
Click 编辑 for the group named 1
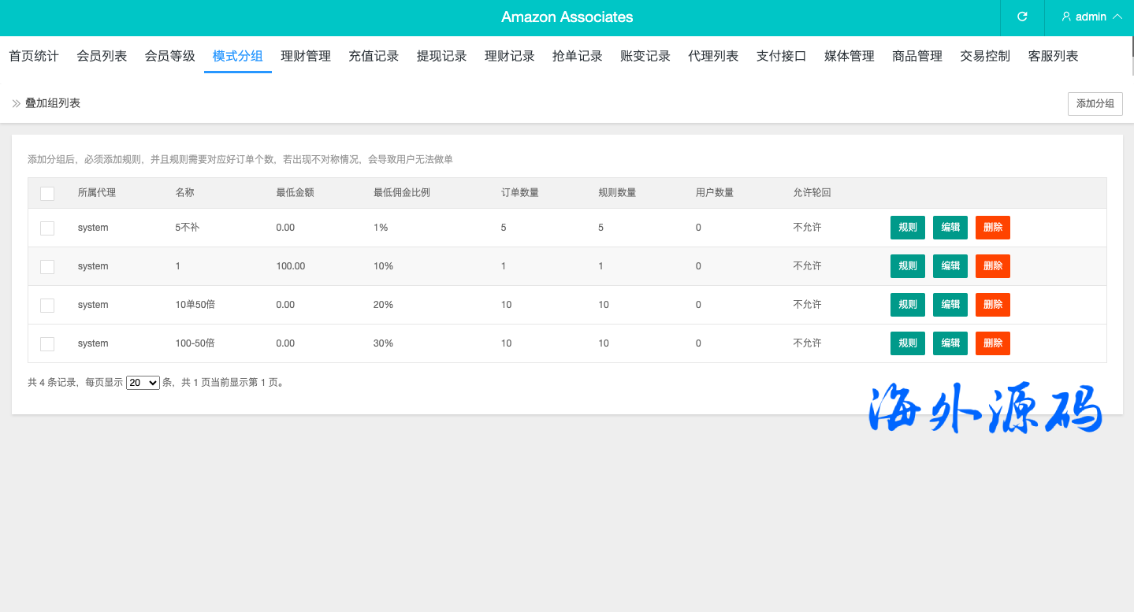[x=950, y=266]
